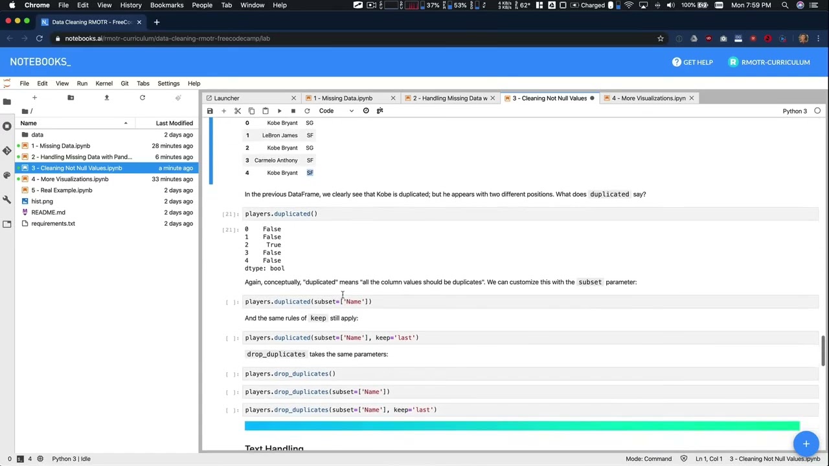The image size is (829, 466).
Task: Copy the selected cells
Action: click(x=251, y=111)
